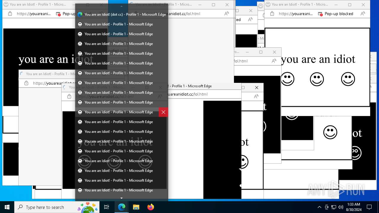Click the Pop-up blocked icon in top-left window
This screenshot has width=379, height=213.
coord(58,14)
